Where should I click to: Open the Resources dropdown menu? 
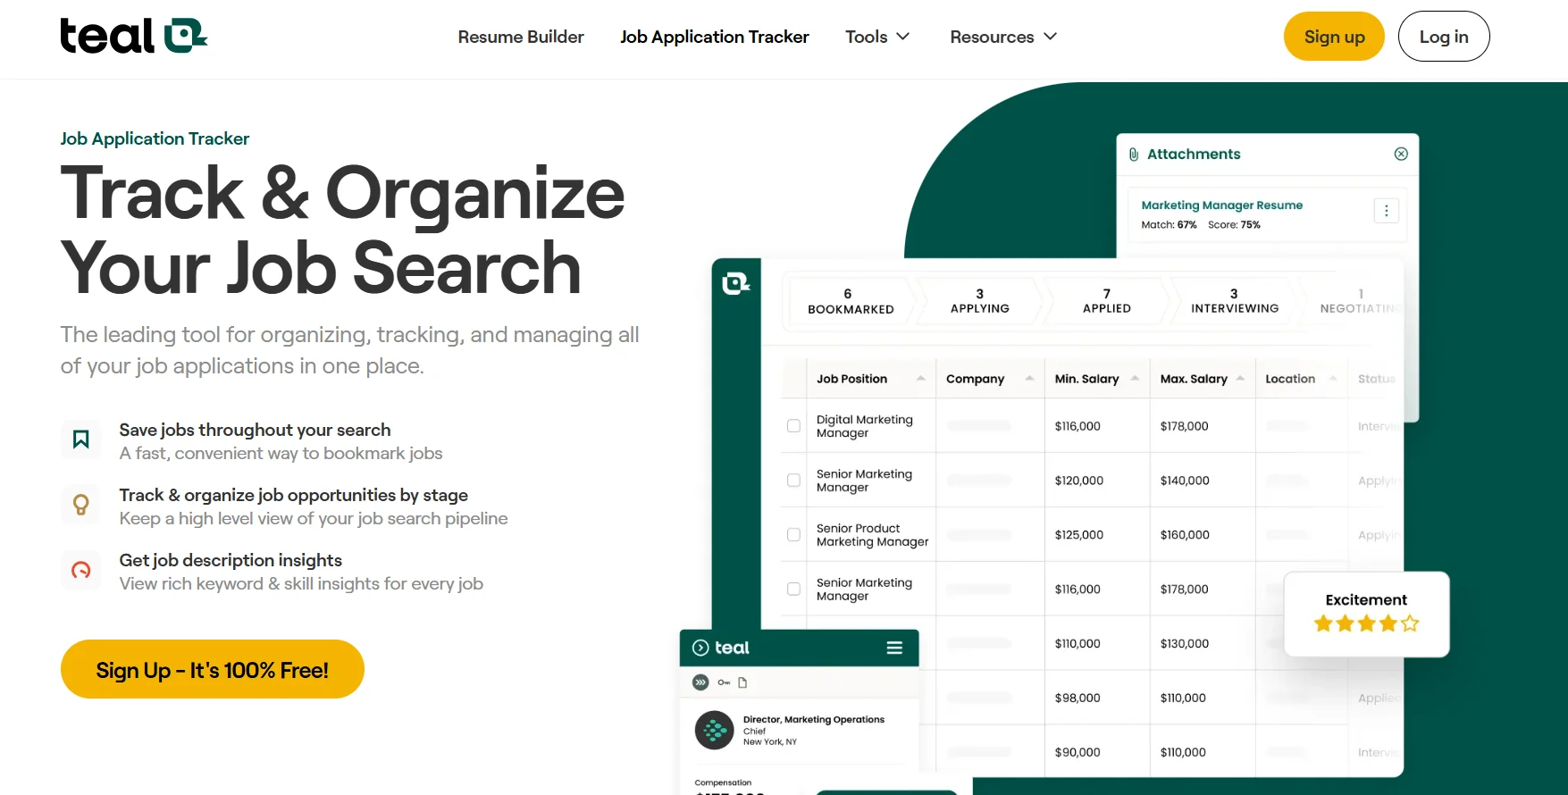click(x=1003, y=37)
